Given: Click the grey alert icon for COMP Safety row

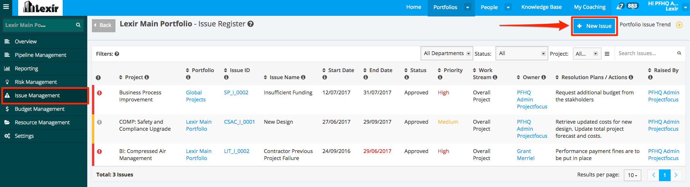Looking at the screenshot, I should [x=100, y=122].
